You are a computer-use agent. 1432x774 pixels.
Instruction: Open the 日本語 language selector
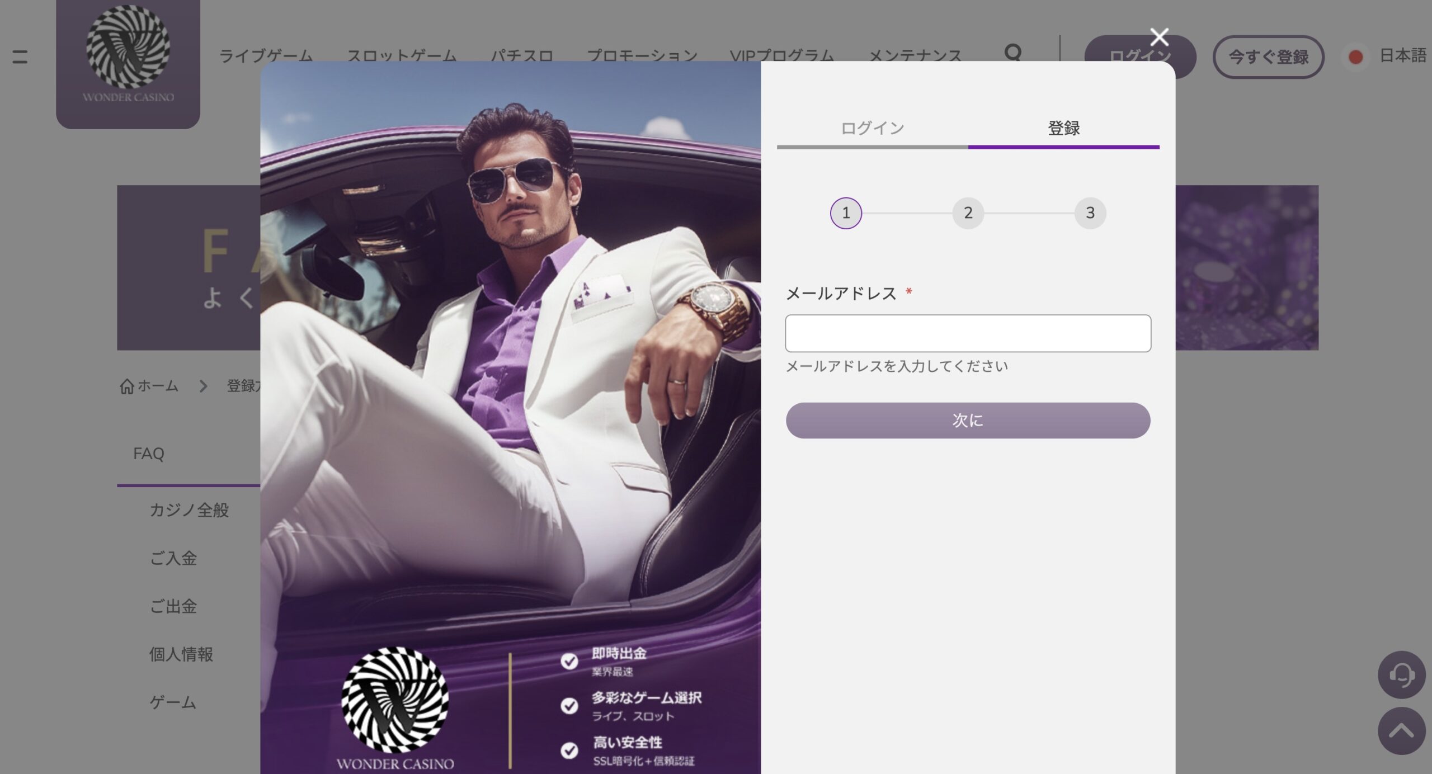point(1402,55)
